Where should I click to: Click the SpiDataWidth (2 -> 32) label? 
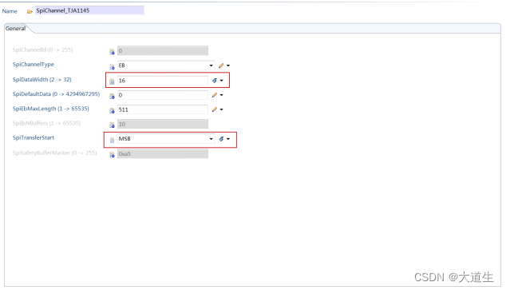coord(42,79)
